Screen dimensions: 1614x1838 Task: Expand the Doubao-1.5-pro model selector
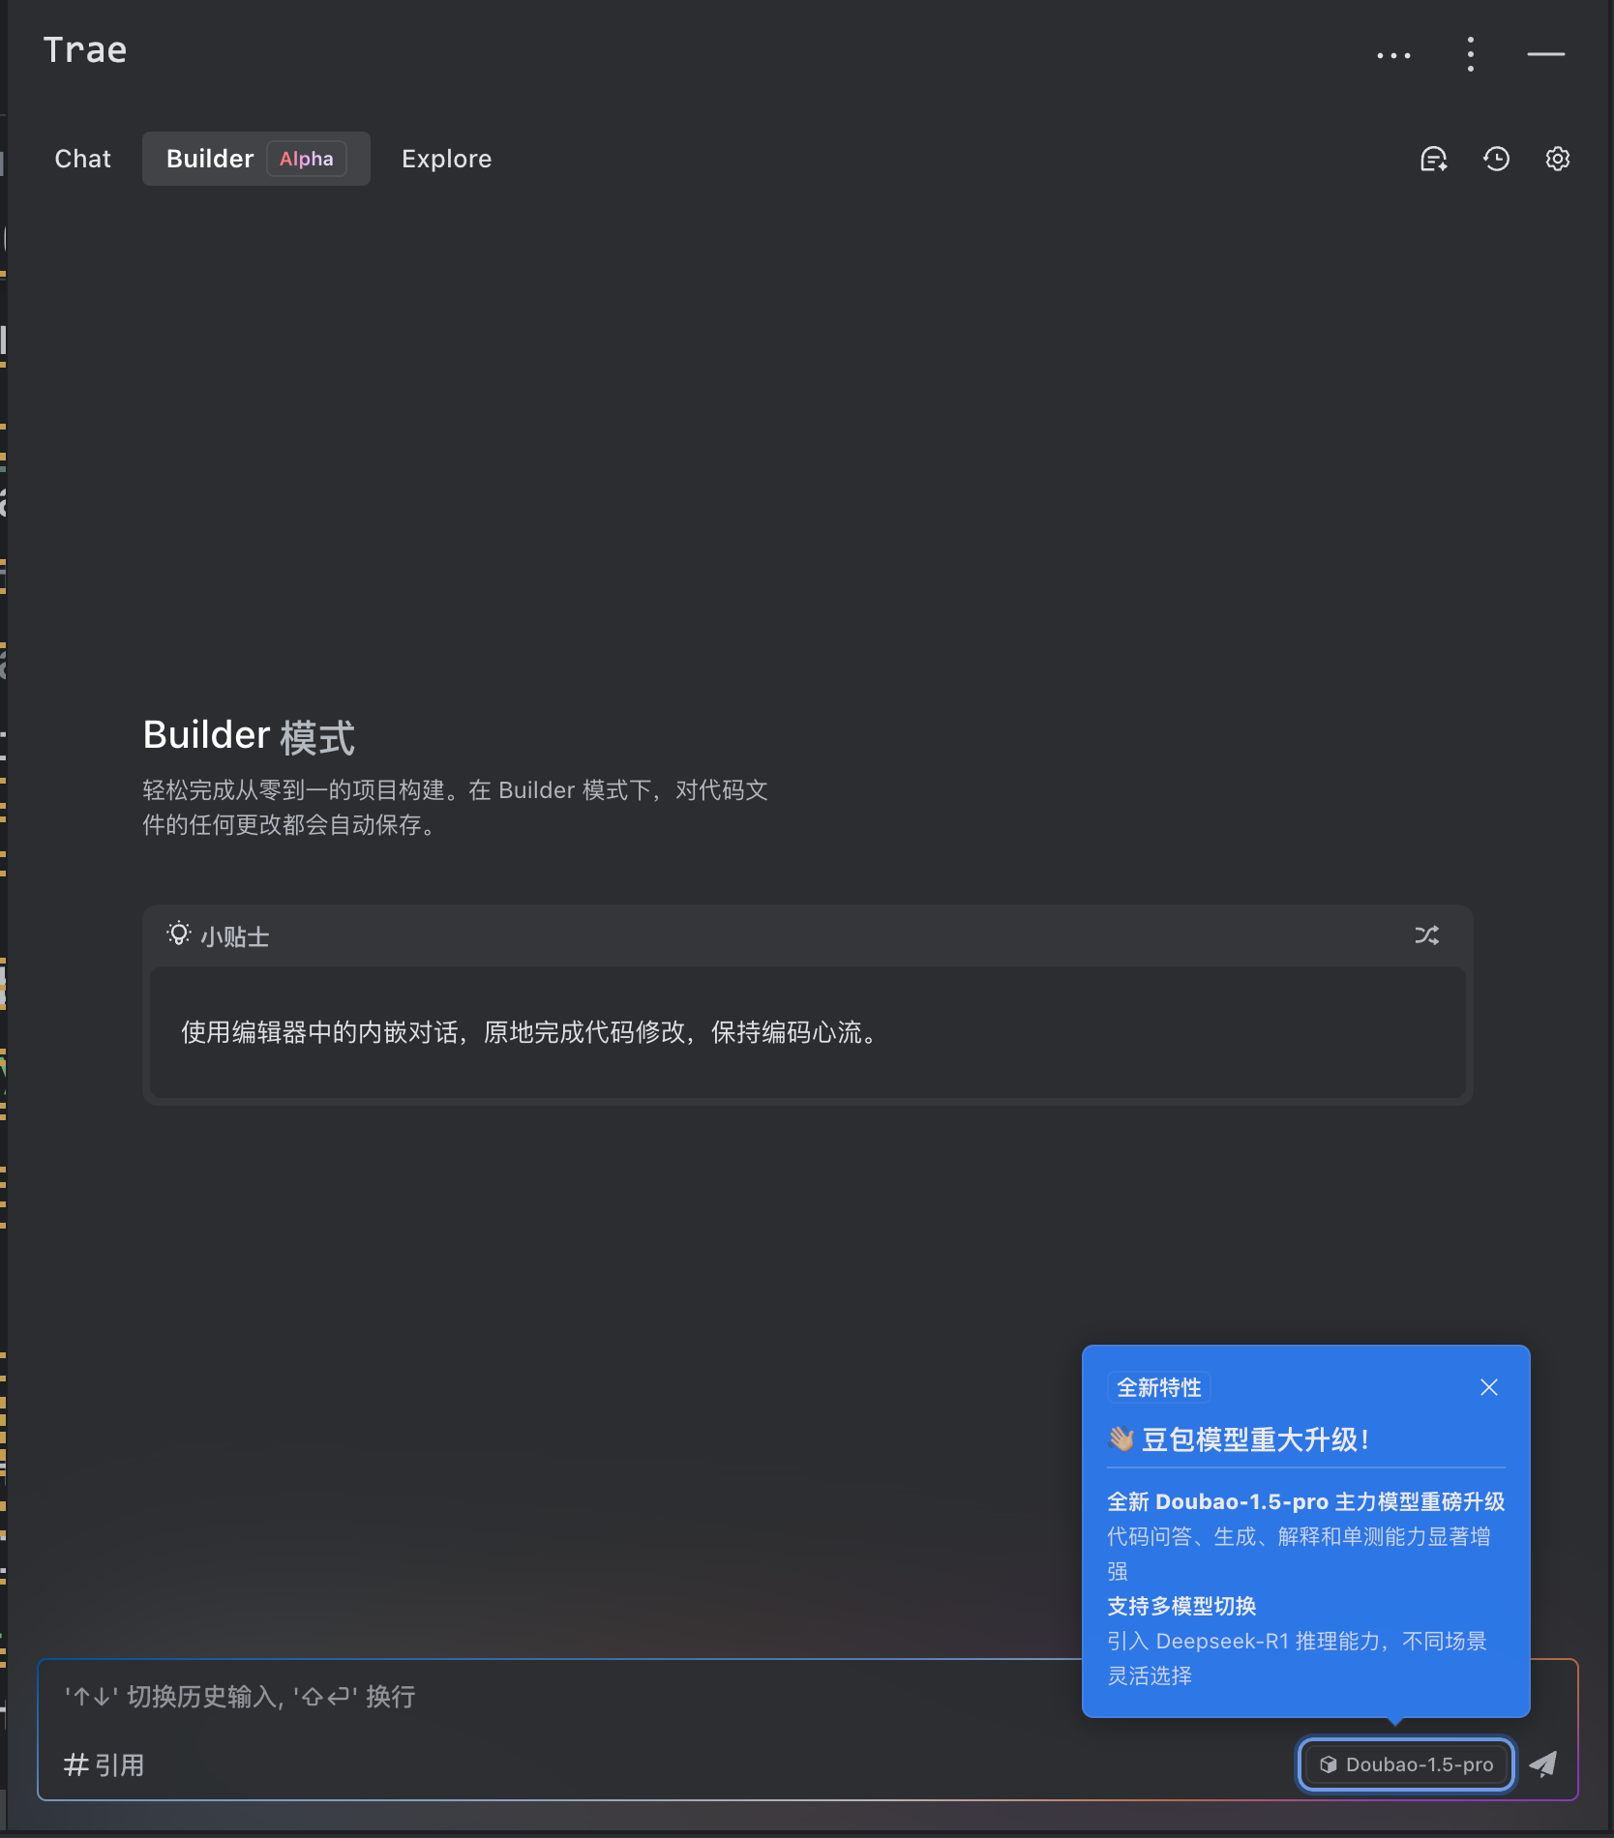click(x=1407, y=1764)
